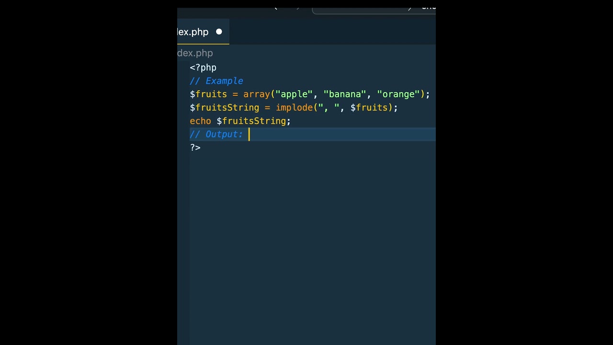The width and height of the screenshot is (613, 345).
Task: Click '$fruits' argument inside implode
Action: click(369, 108)
